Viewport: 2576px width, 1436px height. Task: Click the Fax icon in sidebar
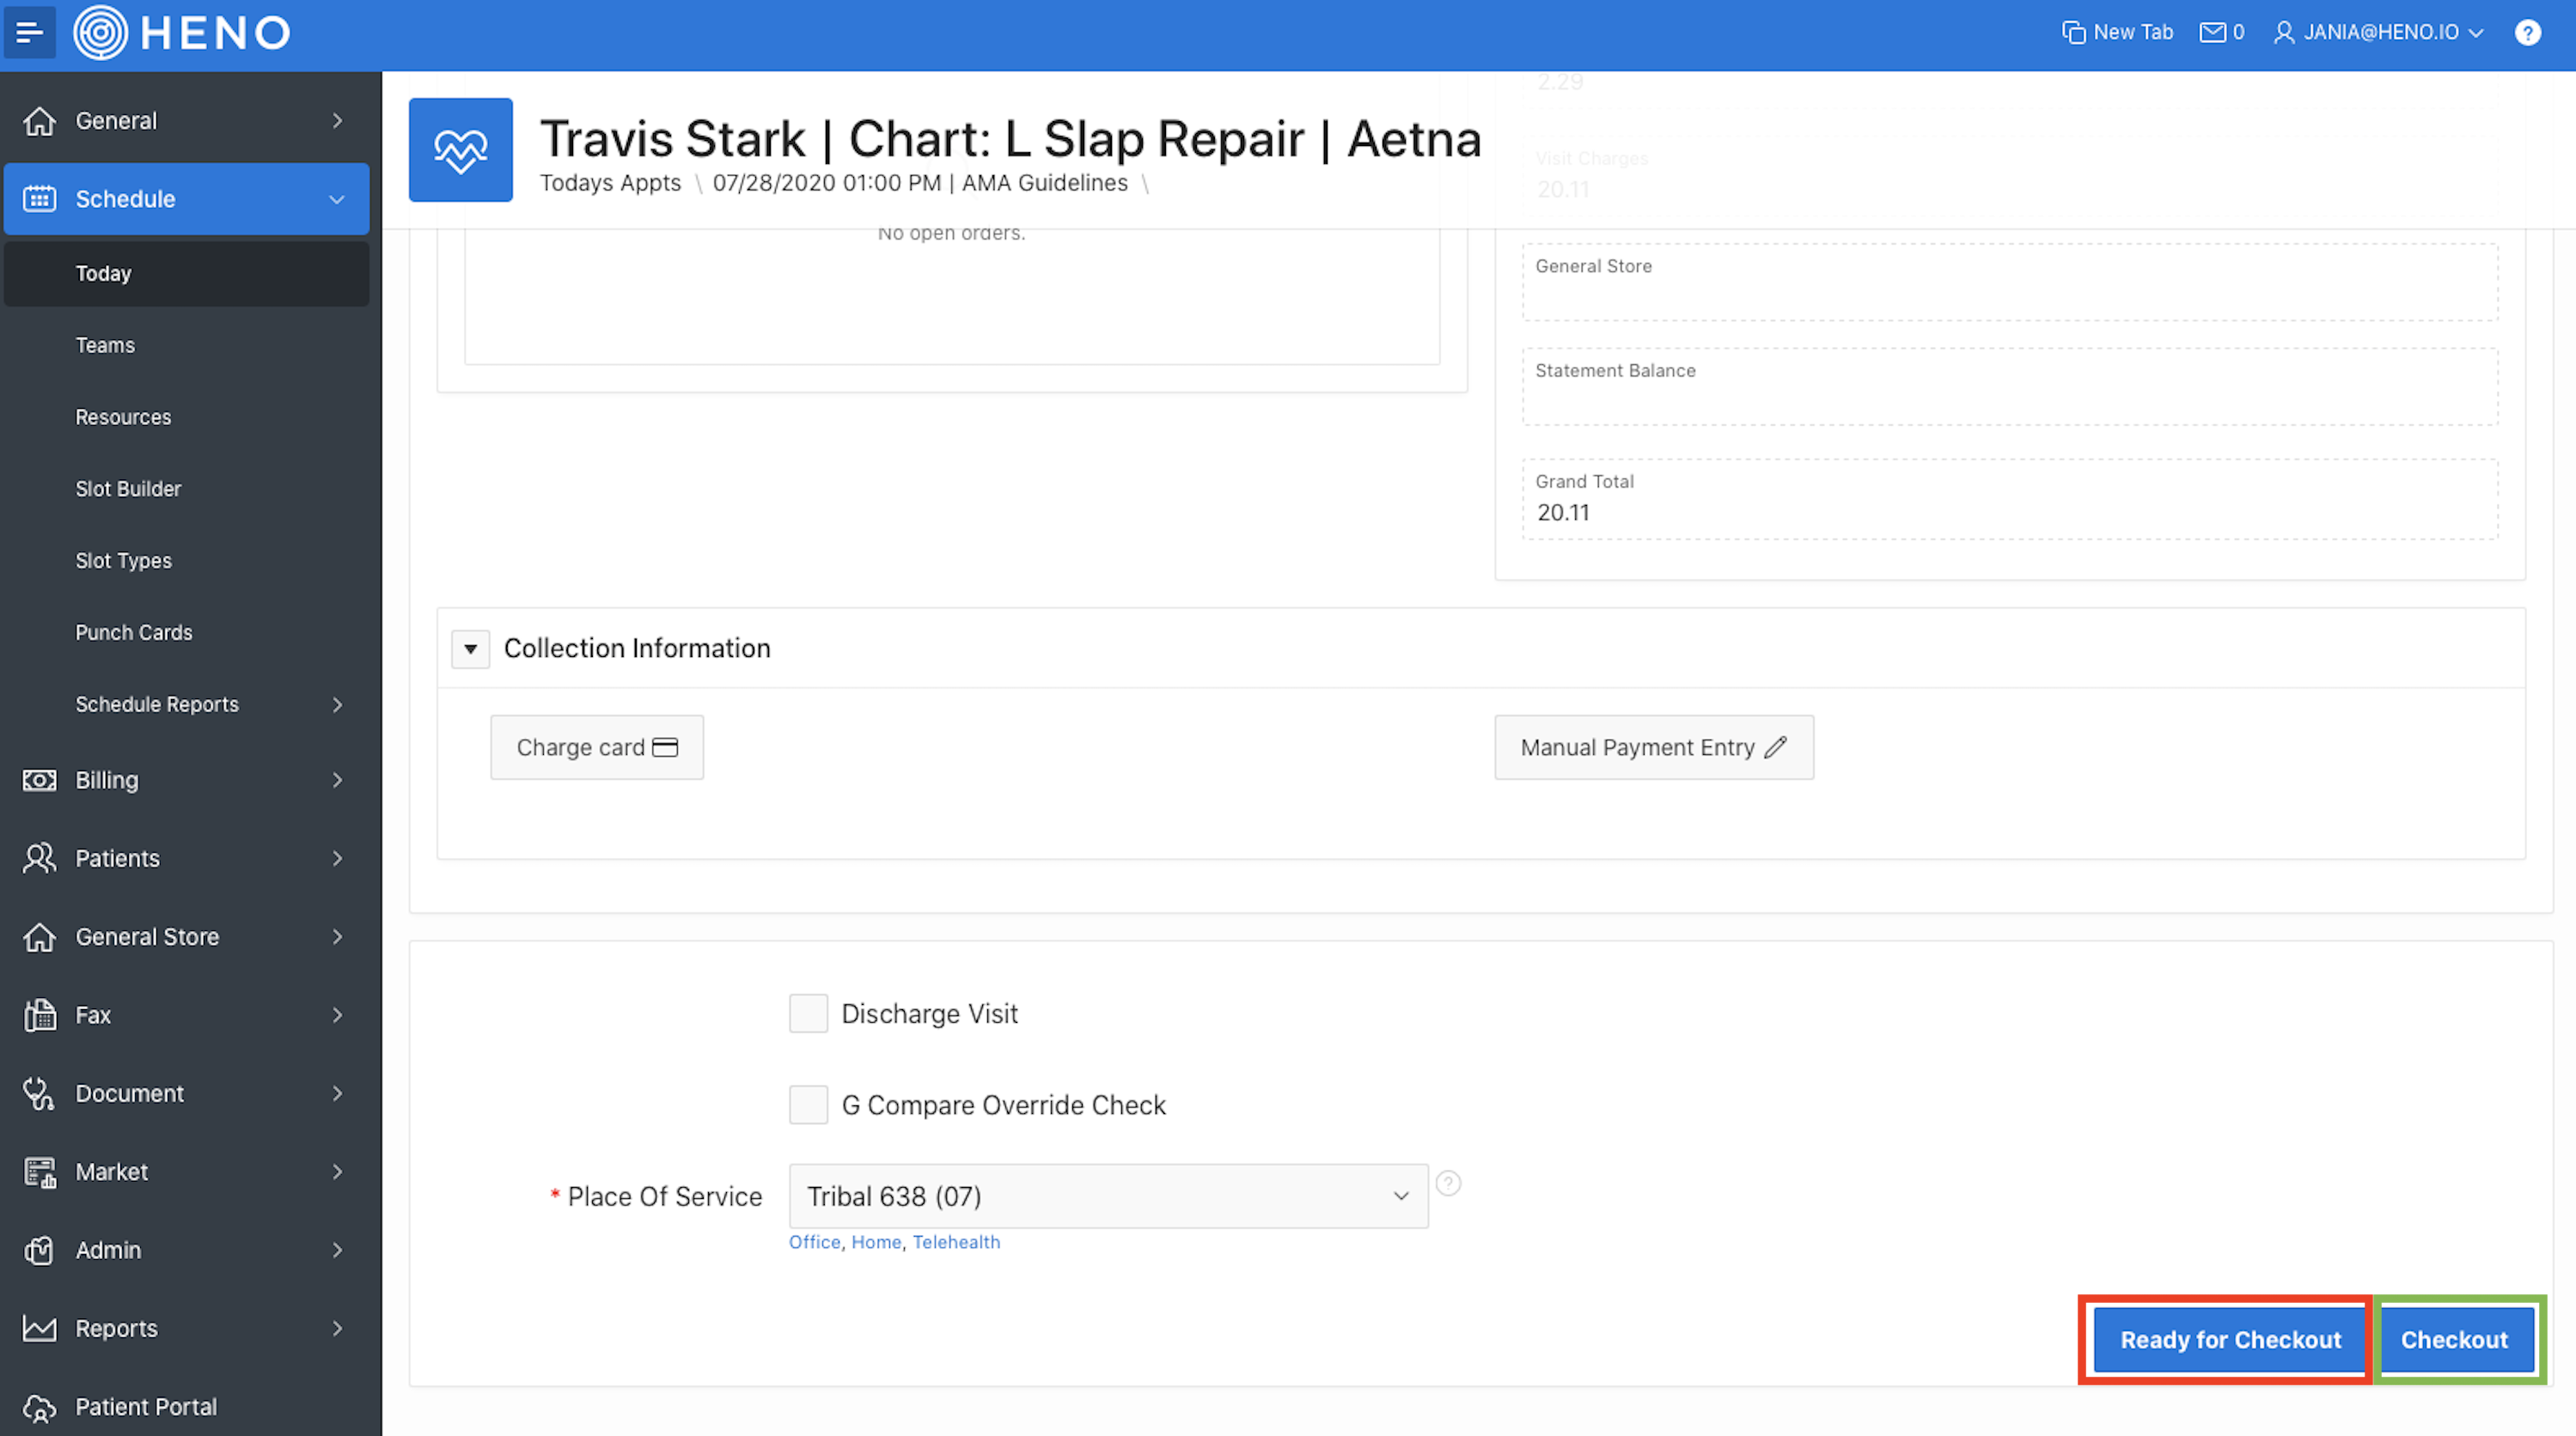pos(39,1014)
